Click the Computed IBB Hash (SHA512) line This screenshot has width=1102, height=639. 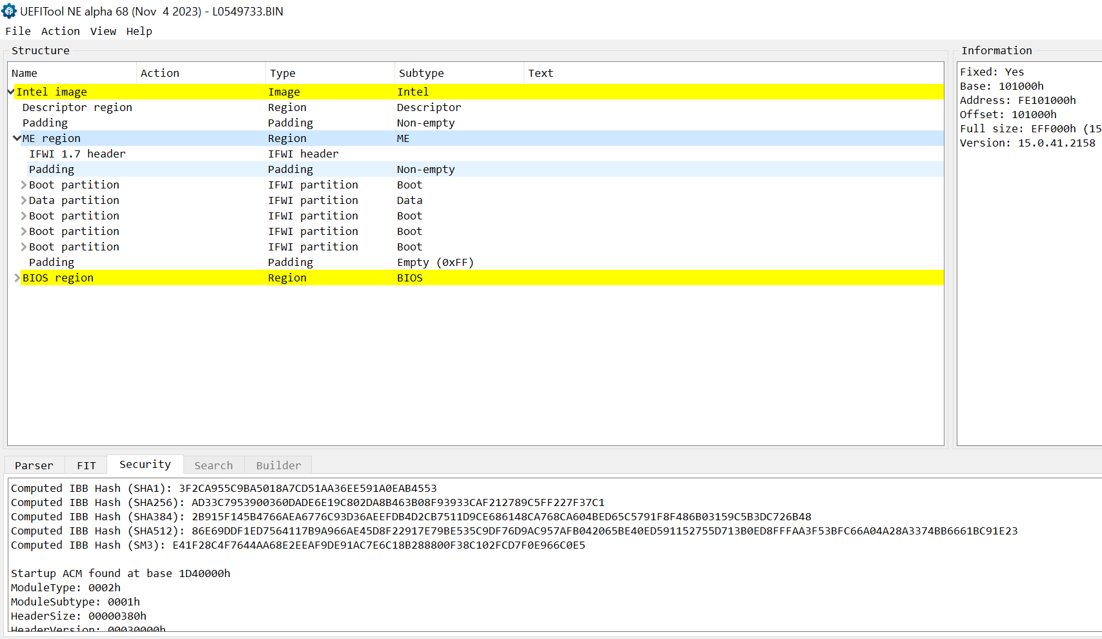[x=515, y=531]
